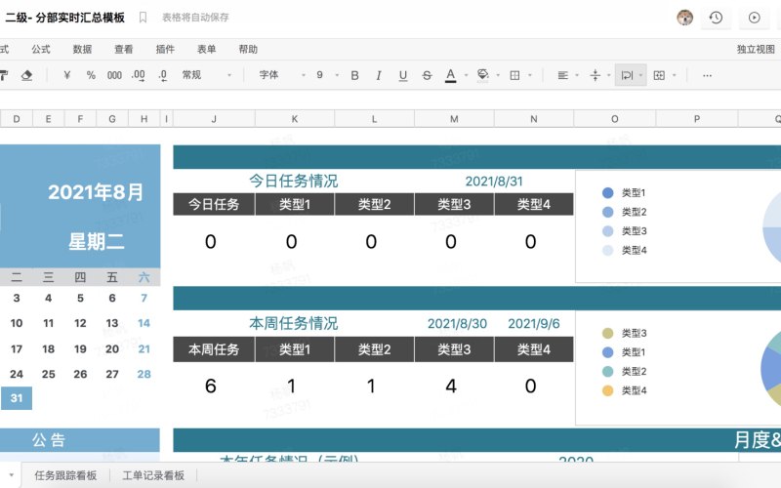
Task: Switch to 任务跟踪看板 sheet tab
Action: pos(65,475)
